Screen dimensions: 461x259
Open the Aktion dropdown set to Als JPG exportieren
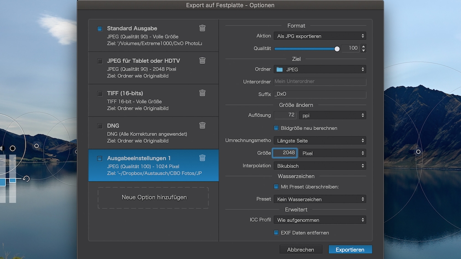coord(320,36)
